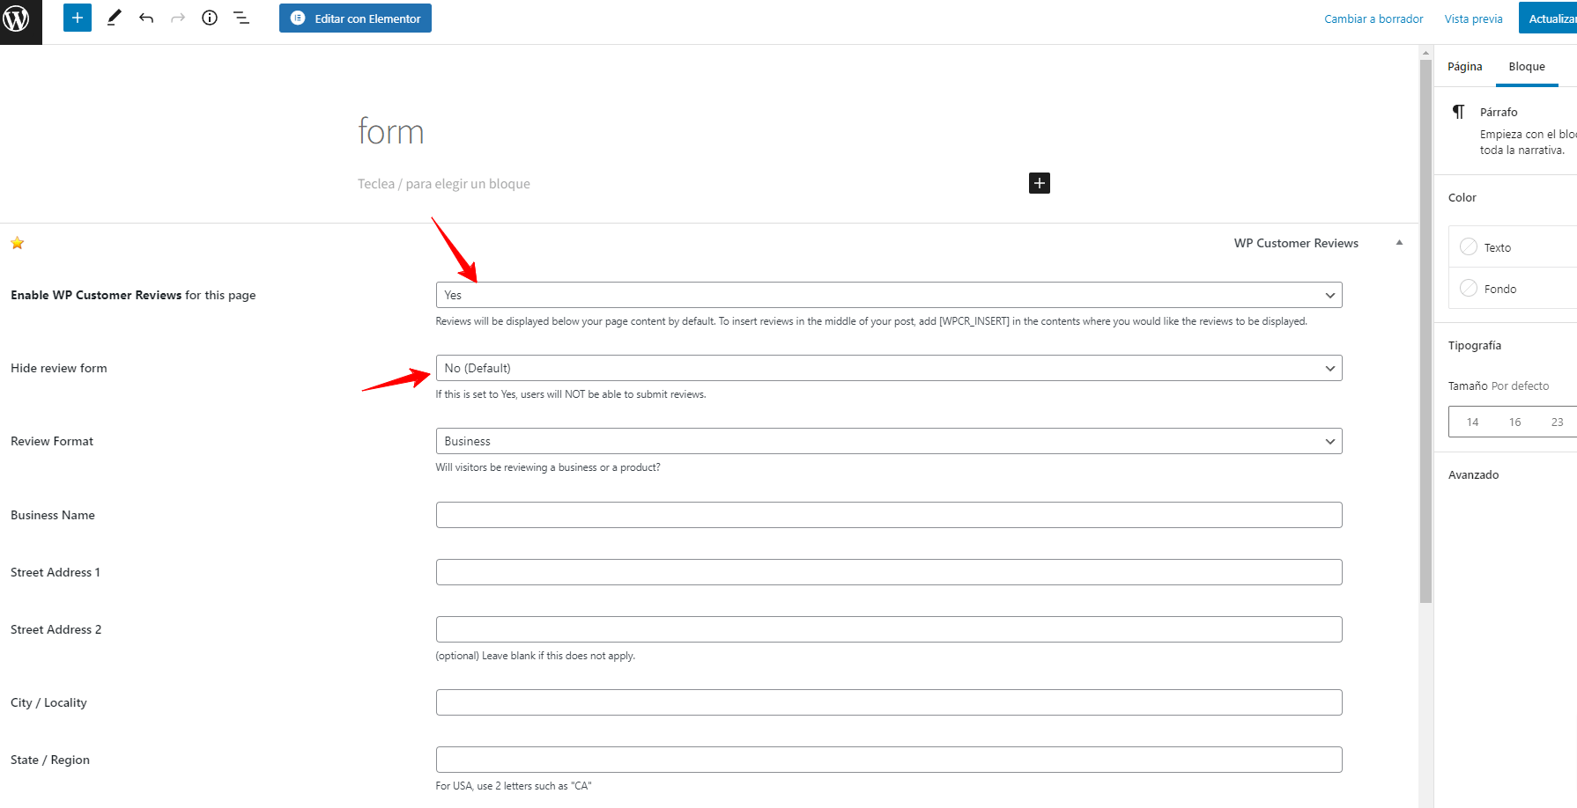Open the list view outline
Viewport: 1577px width, 808px height.
(241, 18)
